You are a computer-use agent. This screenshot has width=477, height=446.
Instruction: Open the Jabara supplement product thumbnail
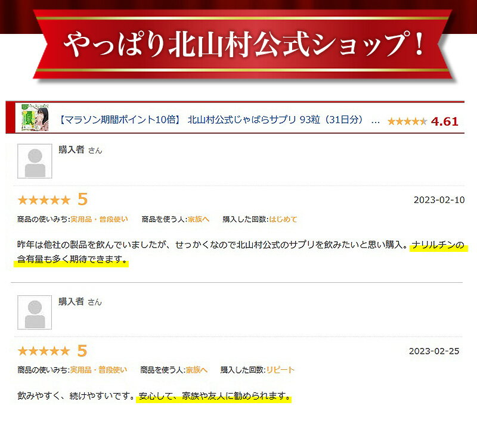point(35,118)
